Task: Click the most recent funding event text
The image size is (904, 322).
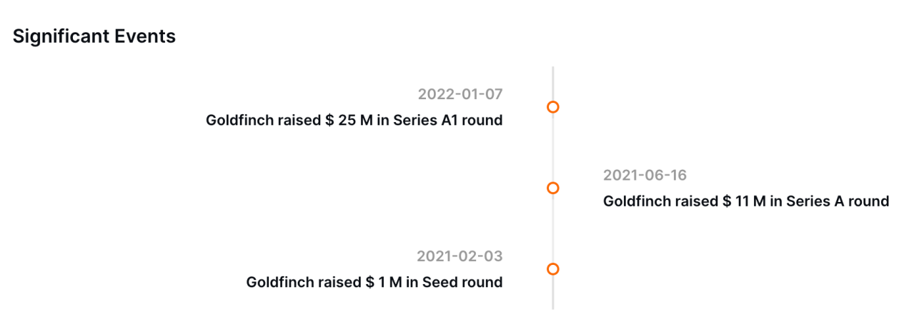Action: click(354, 120)
